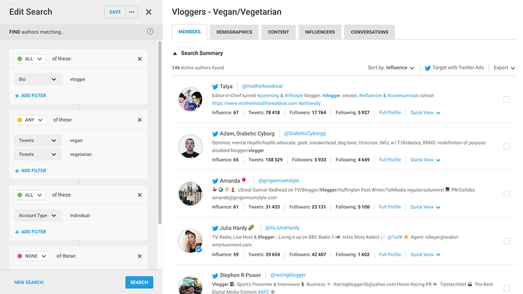The height and width of the screenshot is (294, 523).
Task: Click Julia Hardy's profile picture
Action: pos(191,241)
